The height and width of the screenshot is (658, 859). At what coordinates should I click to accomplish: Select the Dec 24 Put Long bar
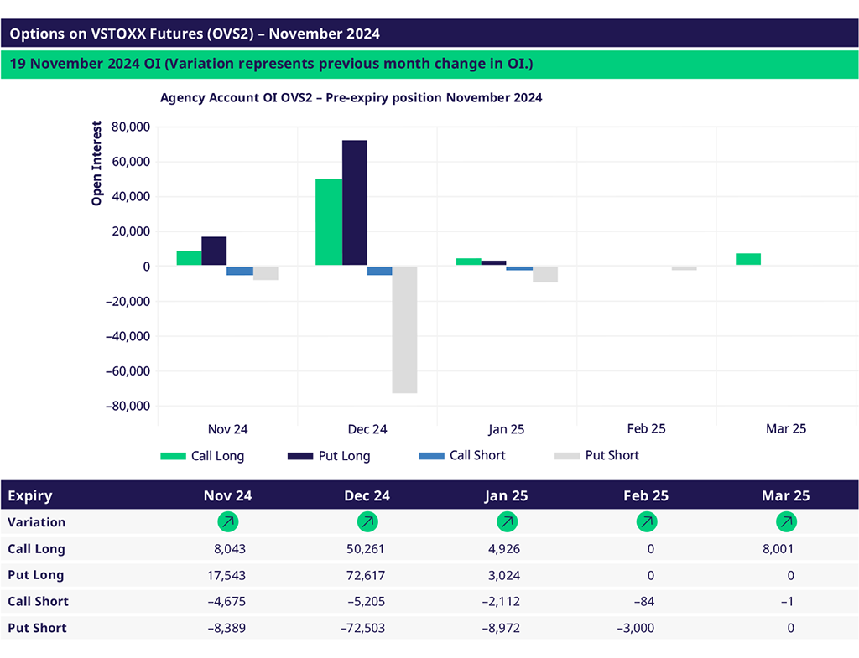coord(354,203)
